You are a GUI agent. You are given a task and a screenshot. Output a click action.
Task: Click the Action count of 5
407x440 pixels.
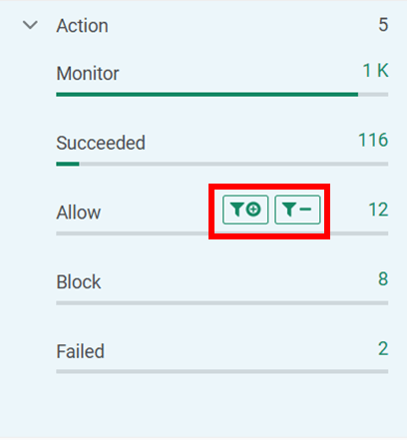pyautogui.click(x=383, y=25)
